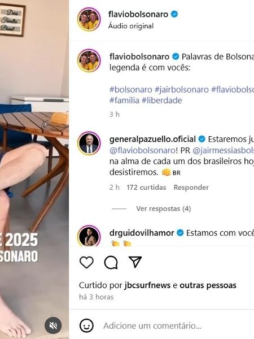The image size is (254, 339).
Task: Open caption author's profile picture
Action: 89,60
